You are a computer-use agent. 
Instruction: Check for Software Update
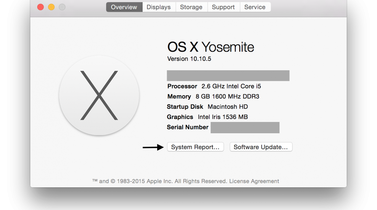(261, 147)
